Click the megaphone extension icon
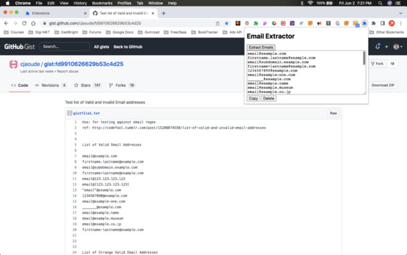 319,24
